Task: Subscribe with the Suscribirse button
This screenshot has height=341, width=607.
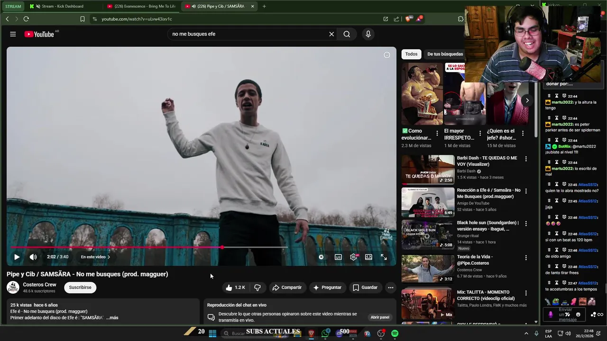Action: click(80, 287)
